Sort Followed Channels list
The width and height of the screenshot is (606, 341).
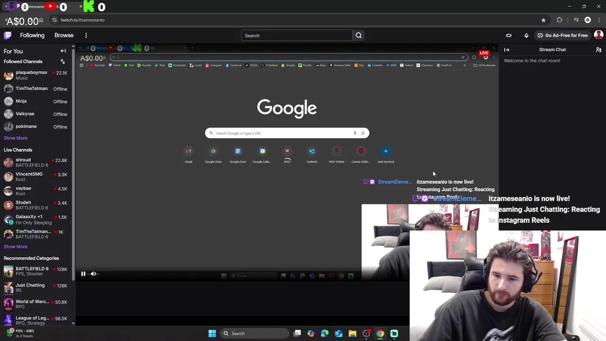point(62,62)
